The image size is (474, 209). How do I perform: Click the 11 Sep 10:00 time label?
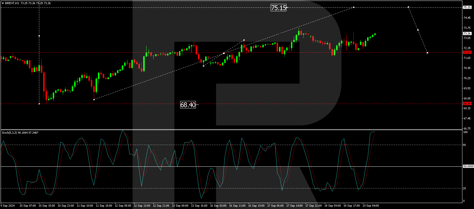(85, 206)
